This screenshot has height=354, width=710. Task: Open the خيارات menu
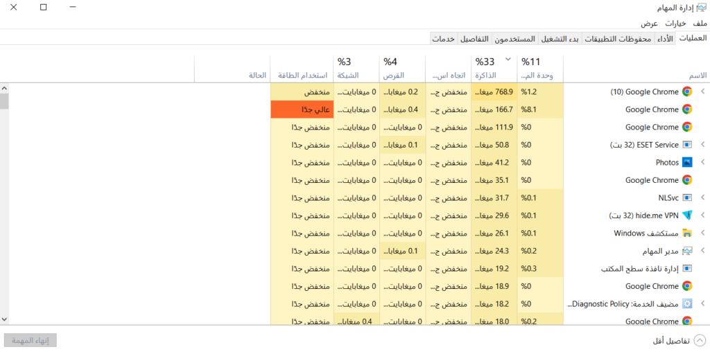(675, 24)
